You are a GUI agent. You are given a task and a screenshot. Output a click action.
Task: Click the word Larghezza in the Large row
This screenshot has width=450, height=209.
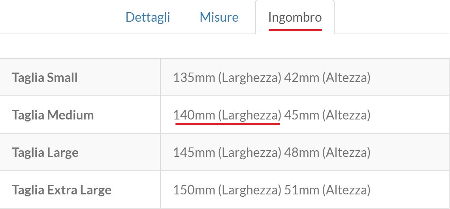[x=250, y=153]
